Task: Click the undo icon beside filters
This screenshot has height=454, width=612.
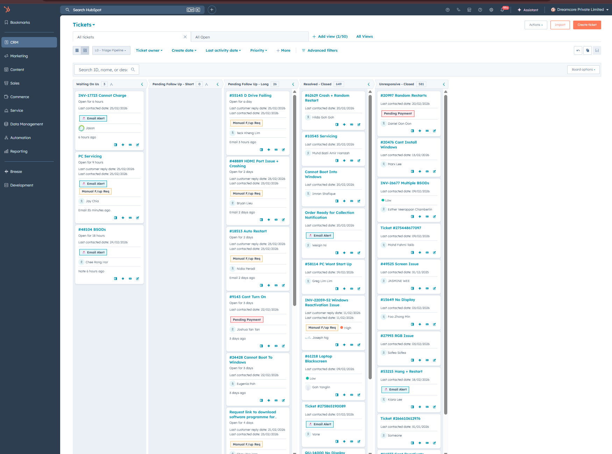Action: coord(578,51)
